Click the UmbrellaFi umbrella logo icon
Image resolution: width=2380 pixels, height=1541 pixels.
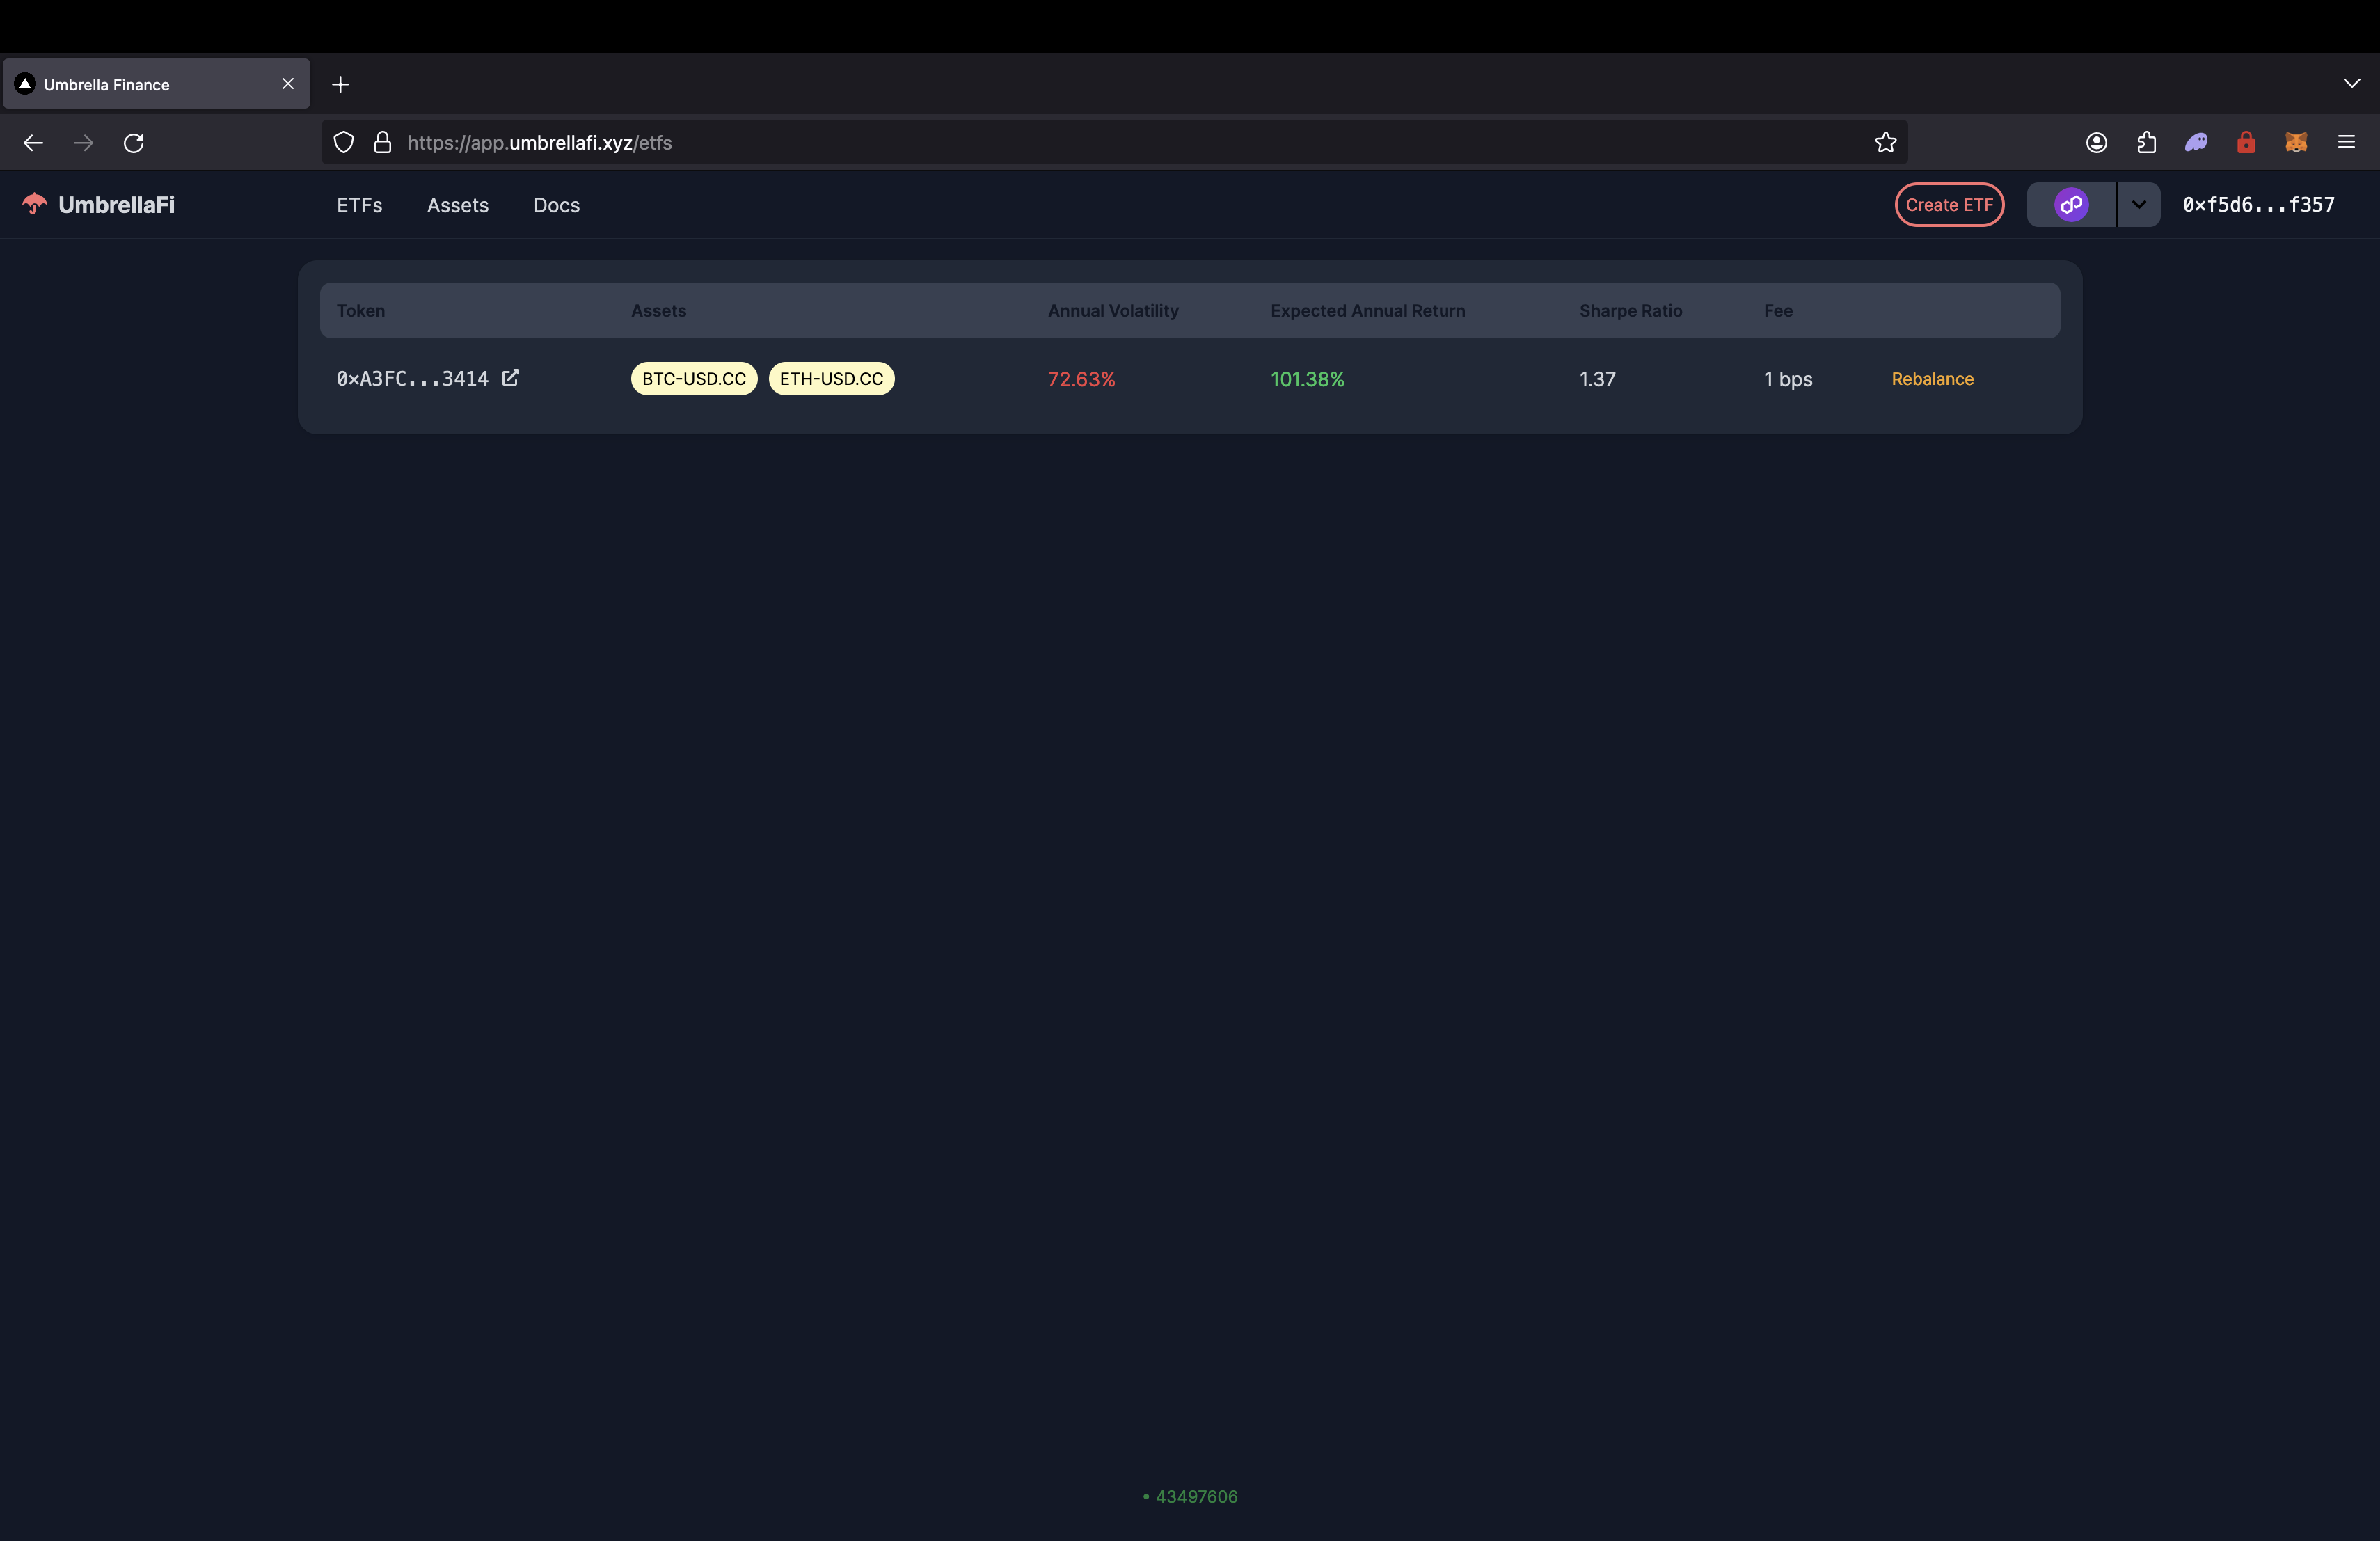tap(35, 204)
